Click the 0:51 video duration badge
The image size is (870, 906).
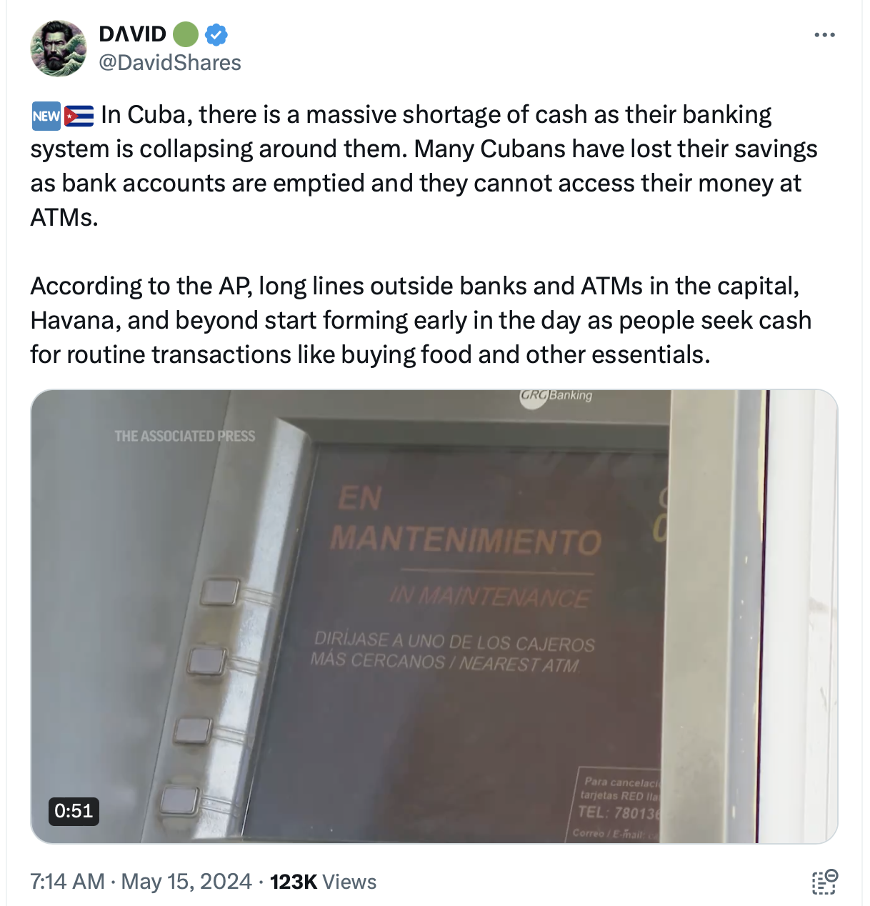[74, 811]
